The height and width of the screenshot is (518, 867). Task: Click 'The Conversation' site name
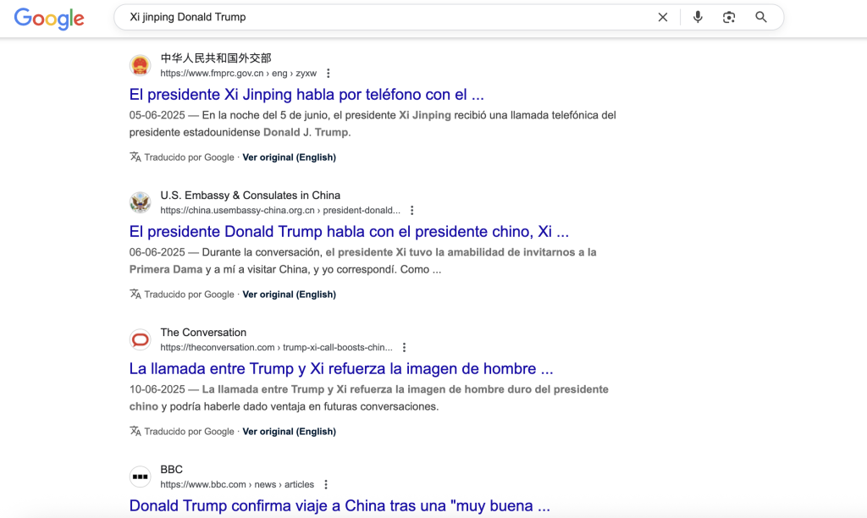[203, 333]
